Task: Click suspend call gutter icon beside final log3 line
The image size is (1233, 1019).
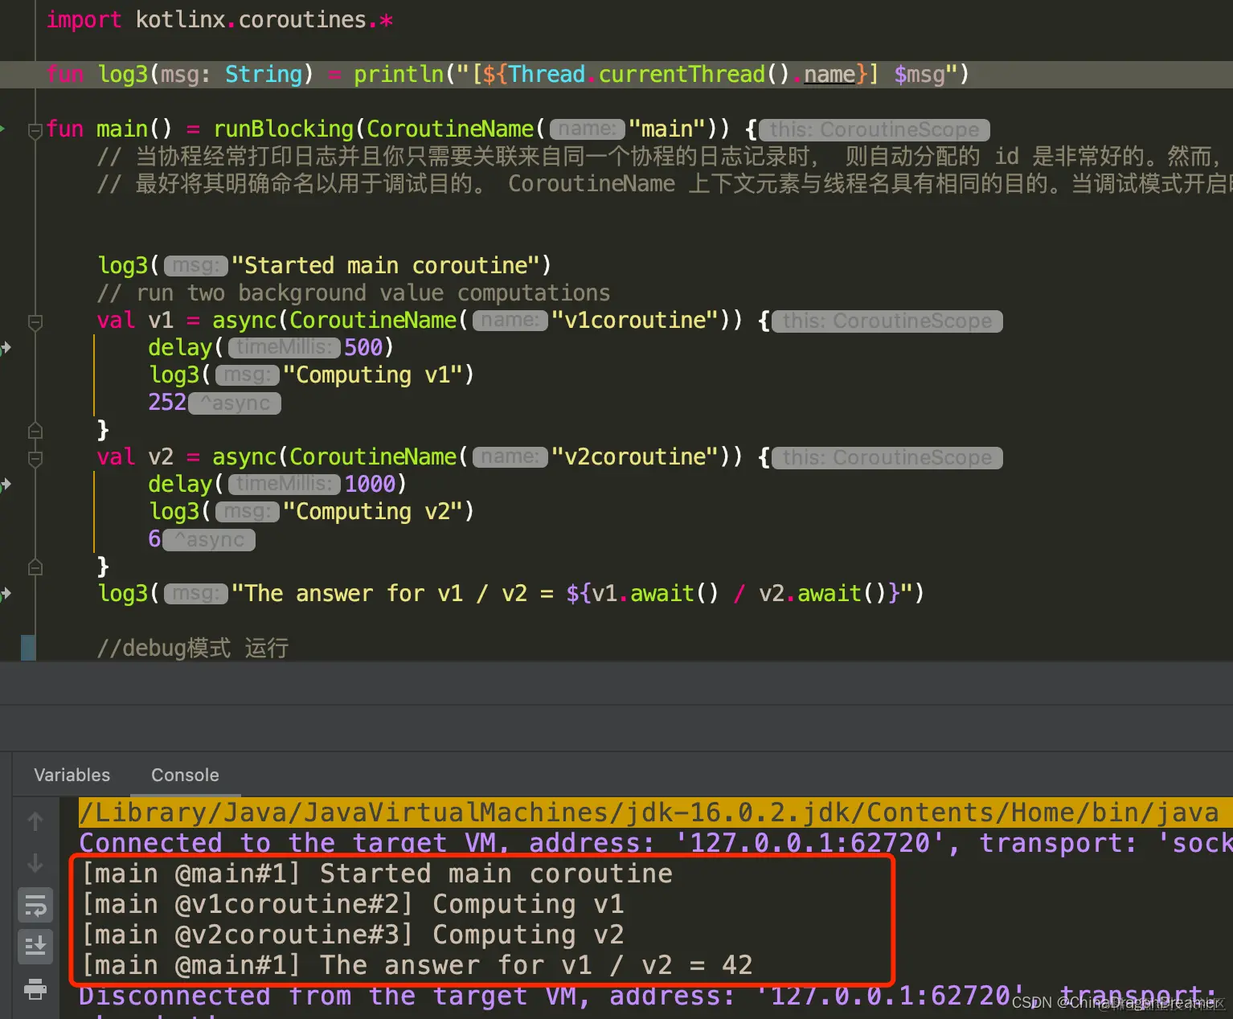Action: point(5,594)
